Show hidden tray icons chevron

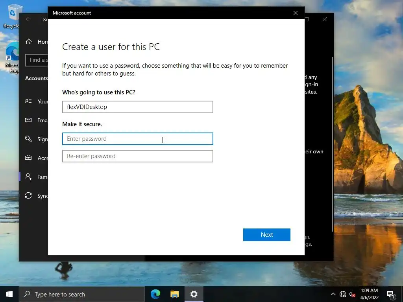pos(333,294)
